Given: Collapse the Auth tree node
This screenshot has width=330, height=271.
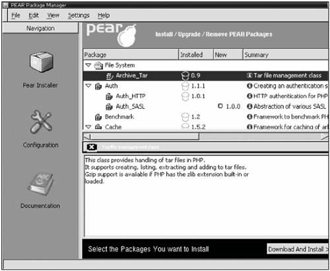Looking at the screenshot, I should click(88, 86).
